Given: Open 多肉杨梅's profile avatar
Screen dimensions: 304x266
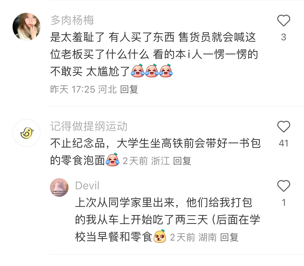Looking at the screenshot, I should pyautogui.click(x=27, y=27).
